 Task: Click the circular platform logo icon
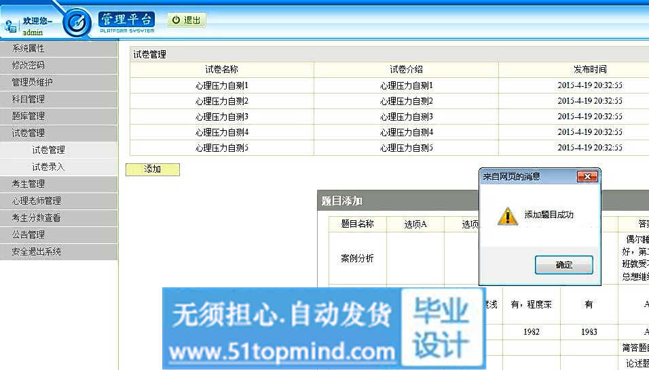click(77, 22)
